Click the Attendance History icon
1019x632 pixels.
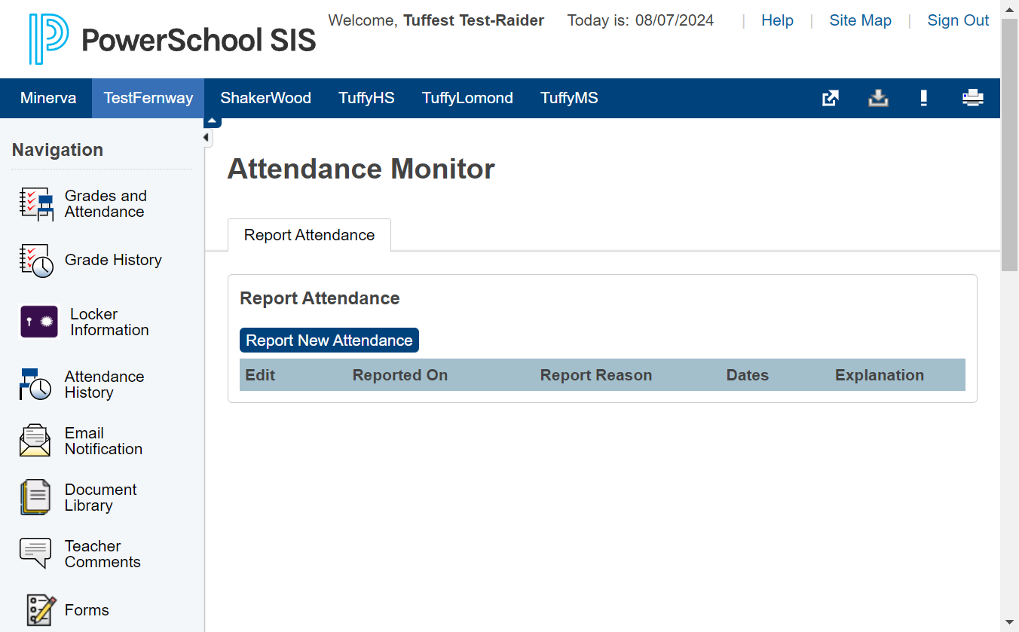tap(35, 384)
